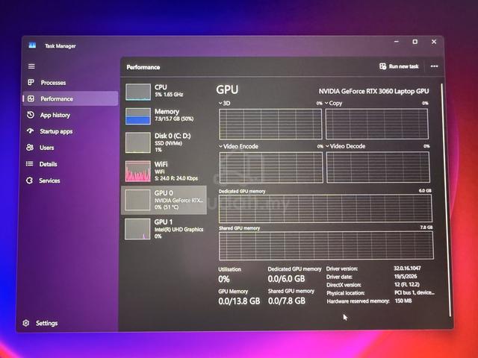
Task: Open the Users page
Action: pyautogui.click(x=70, y=148)
